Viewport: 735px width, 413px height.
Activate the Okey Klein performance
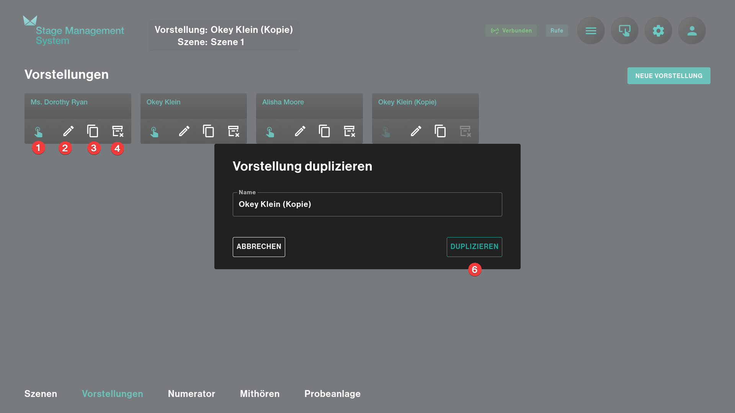pos(154,132)
